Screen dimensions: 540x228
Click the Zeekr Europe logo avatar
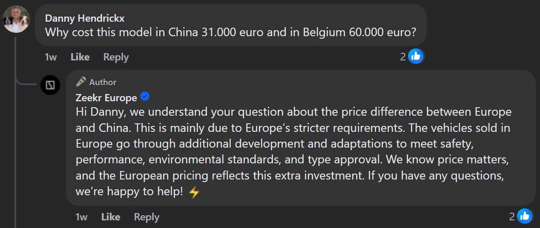[x=50, y=85]
